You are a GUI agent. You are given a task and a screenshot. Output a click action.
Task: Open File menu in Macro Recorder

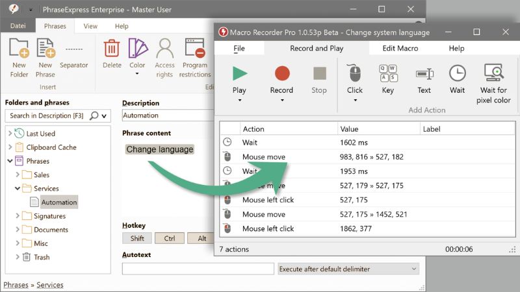click(x=239, y=48)
